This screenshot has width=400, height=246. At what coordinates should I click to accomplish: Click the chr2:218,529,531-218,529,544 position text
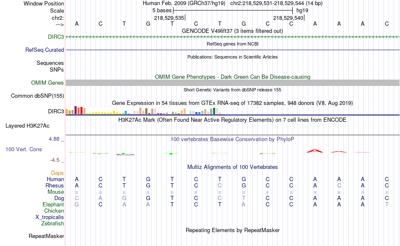[x=276, y=3]
